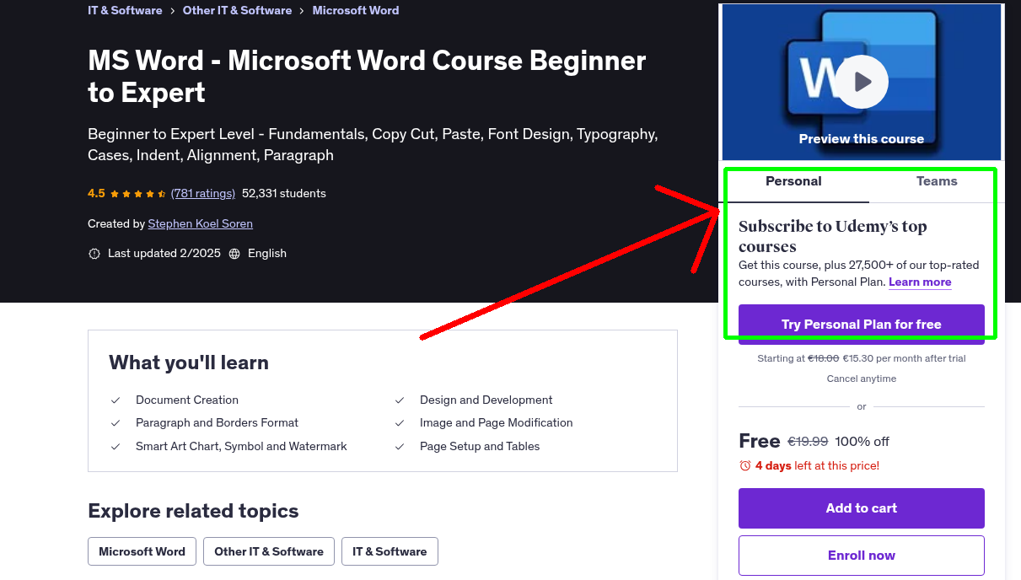Click the globe language icon
Screen dimensions: 1021x580
point(234,254)
